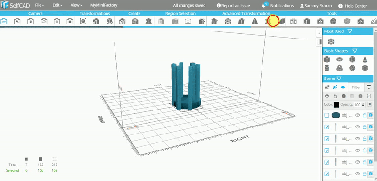Select the Taper tool (pyramid-like icon)
This screenshot has width=377, height=181.
(254, 21)
